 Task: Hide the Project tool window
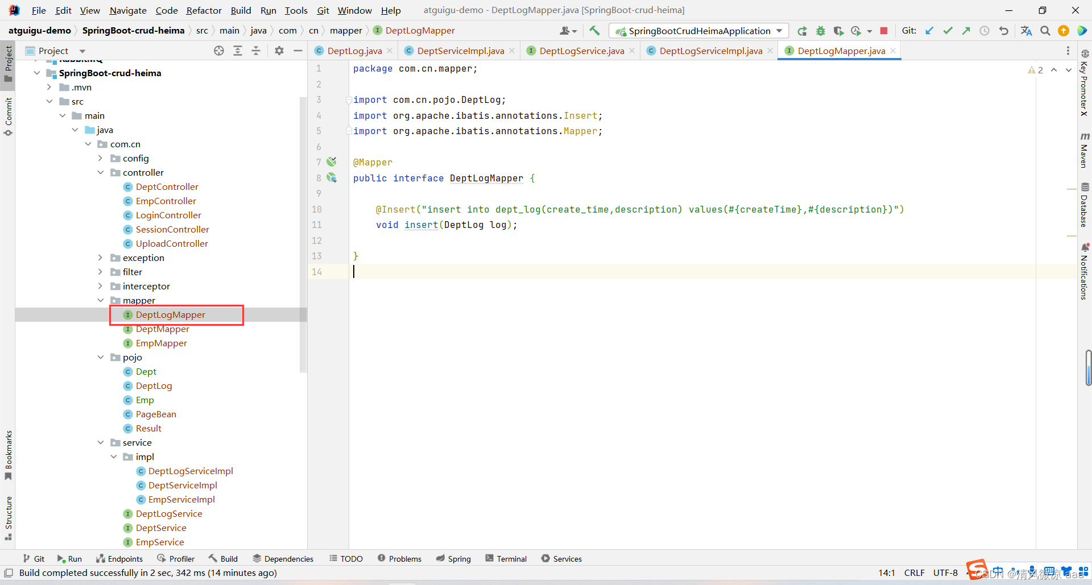(297, 51)
